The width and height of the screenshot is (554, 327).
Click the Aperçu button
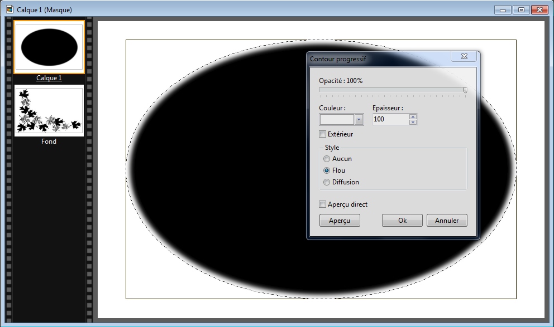(x=340, y=220)
